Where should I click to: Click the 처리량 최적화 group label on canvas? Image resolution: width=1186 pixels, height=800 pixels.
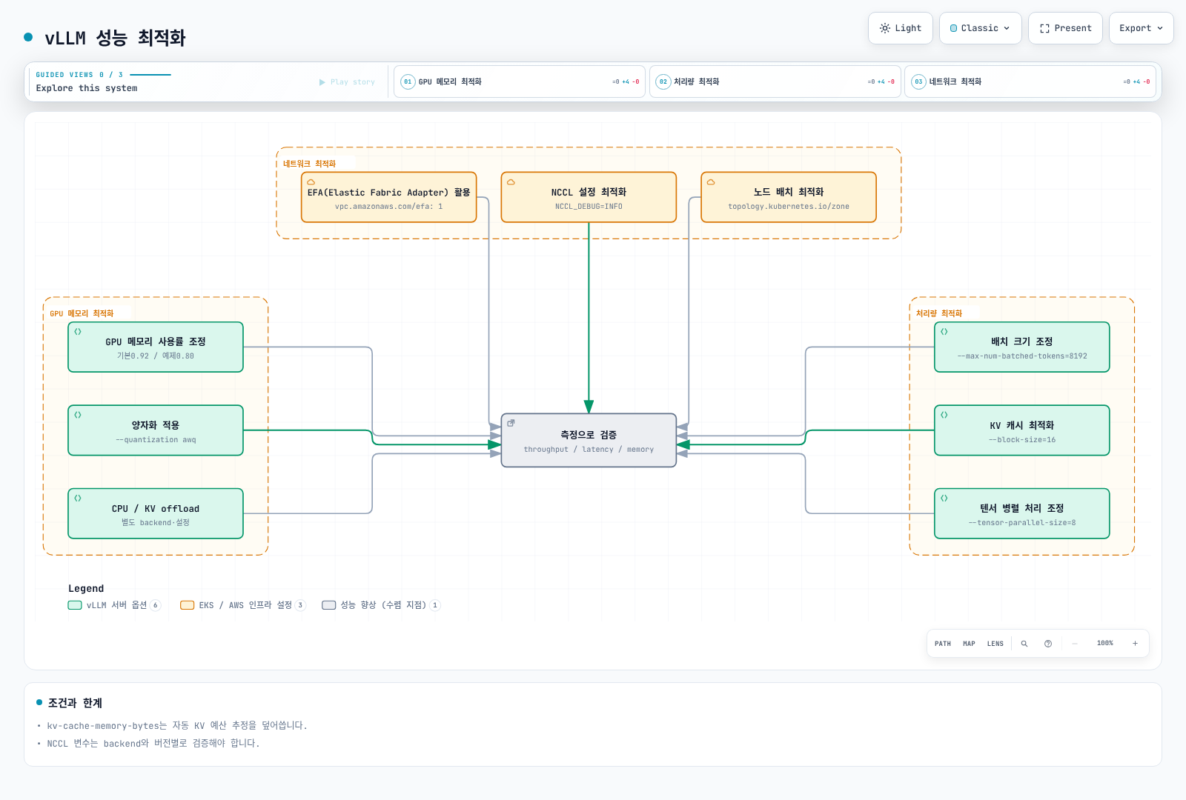click(938, 313)
